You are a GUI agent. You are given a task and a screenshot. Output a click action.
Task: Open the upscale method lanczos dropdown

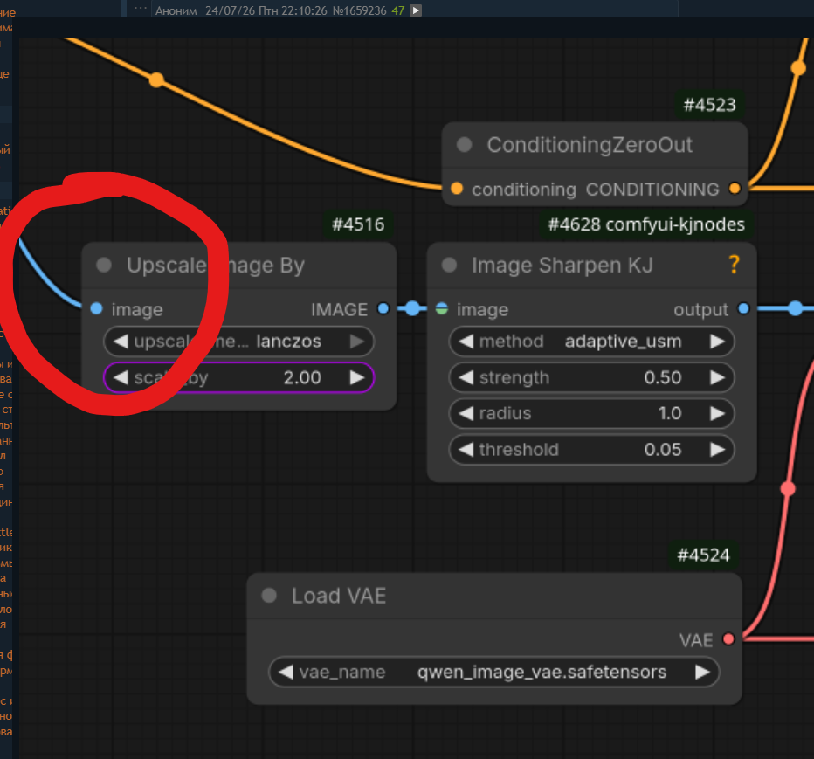click(x=238, y=342)
